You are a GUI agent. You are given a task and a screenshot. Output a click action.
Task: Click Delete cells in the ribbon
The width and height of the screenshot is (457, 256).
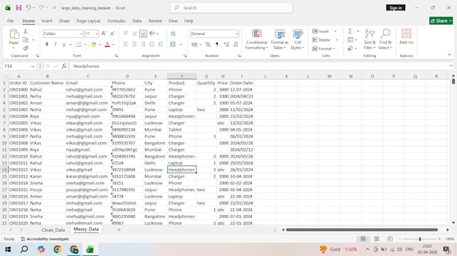(321, 40)
